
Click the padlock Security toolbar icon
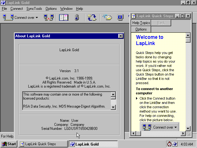[x=77, y=18]
